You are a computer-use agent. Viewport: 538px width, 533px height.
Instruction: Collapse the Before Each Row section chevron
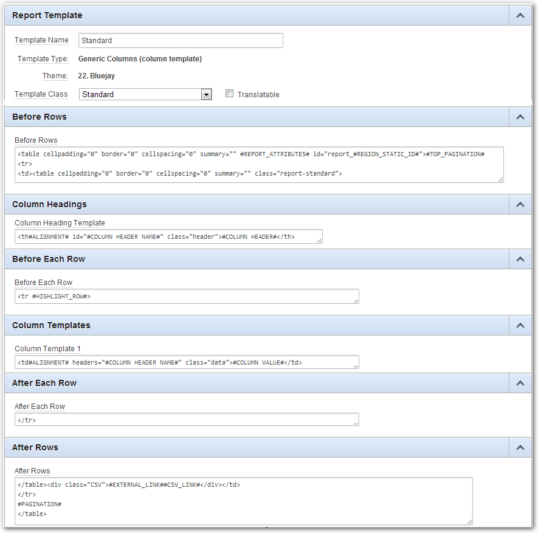click(x=520, y=259)
